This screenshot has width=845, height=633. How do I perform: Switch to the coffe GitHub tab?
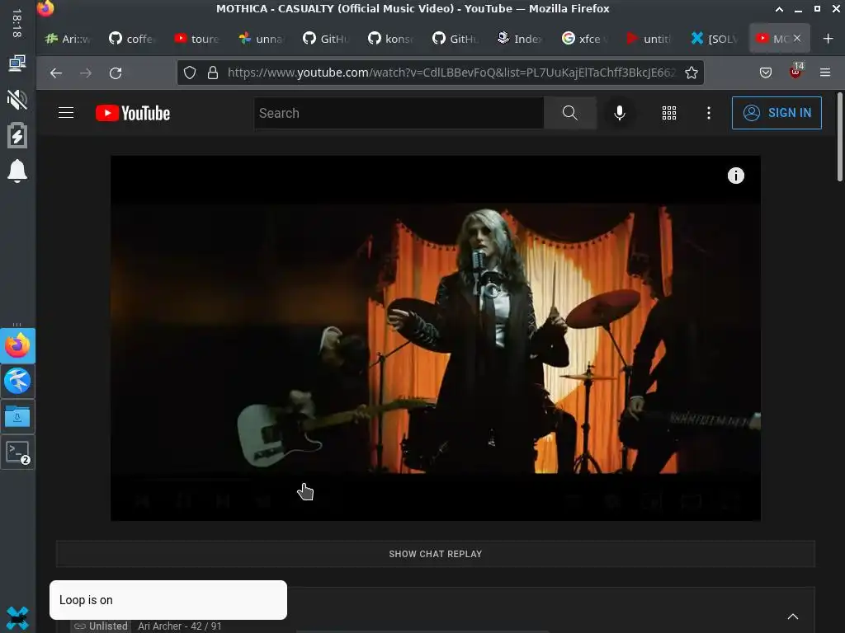[133, 38]
